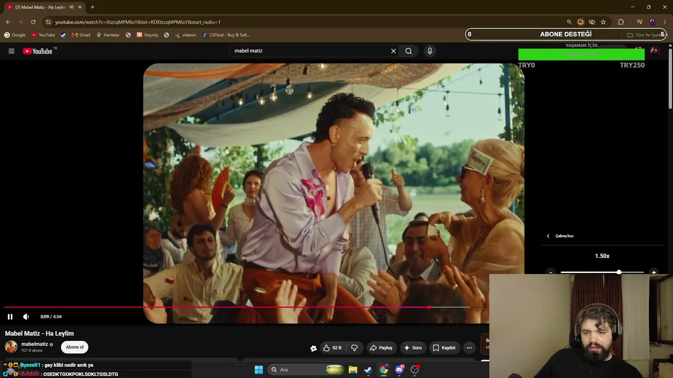
Task: Click the '927 B abone' subscriber count
Action: click(32, 350)
